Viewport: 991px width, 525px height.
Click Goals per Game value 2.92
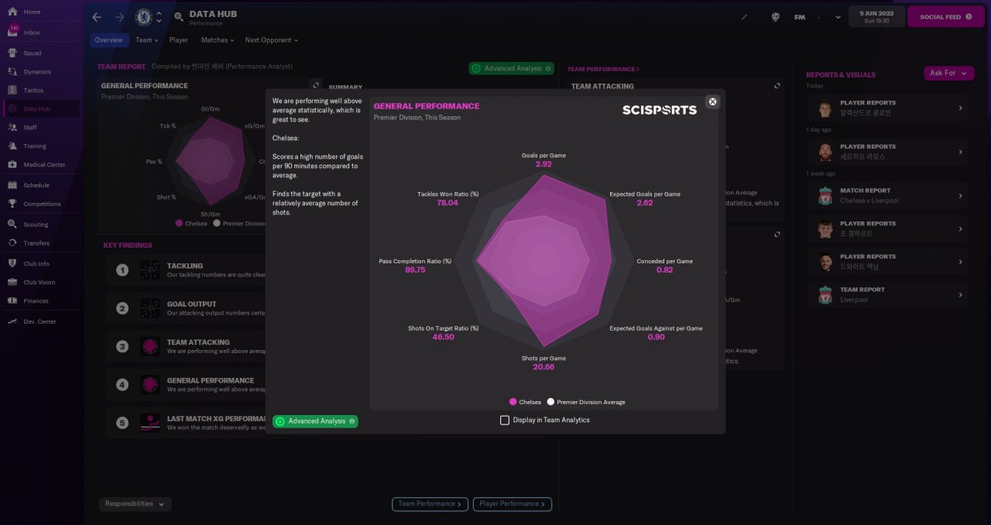tap(544, 164)
